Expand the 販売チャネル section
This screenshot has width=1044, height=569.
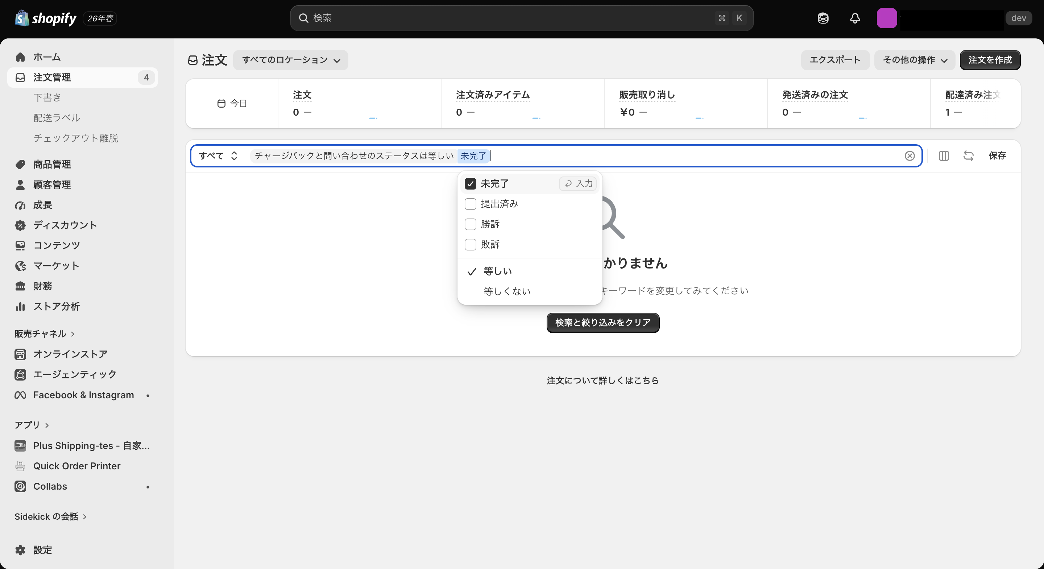pos(45,333)
